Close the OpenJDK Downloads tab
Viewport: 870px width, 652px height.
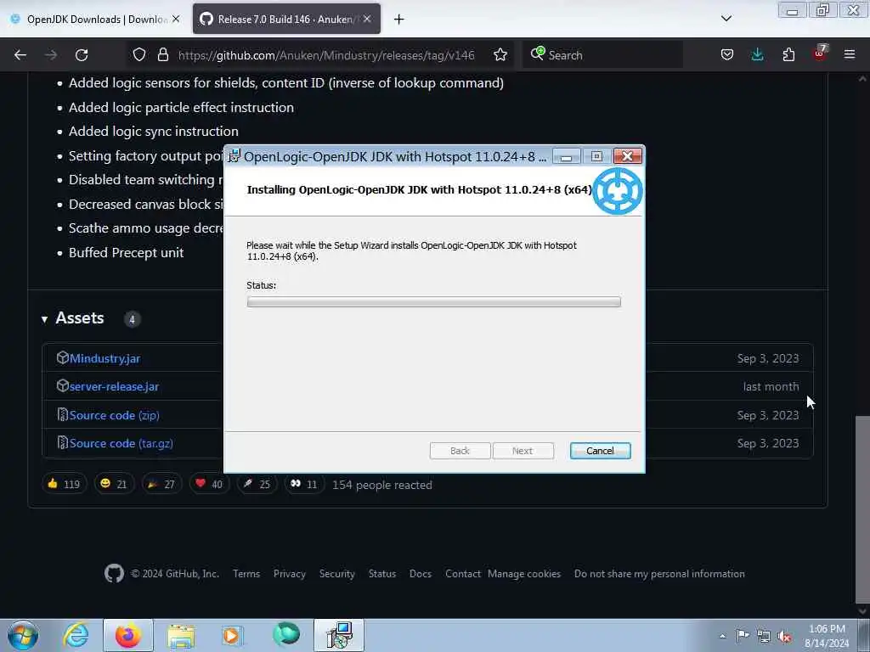pos(176,19)
